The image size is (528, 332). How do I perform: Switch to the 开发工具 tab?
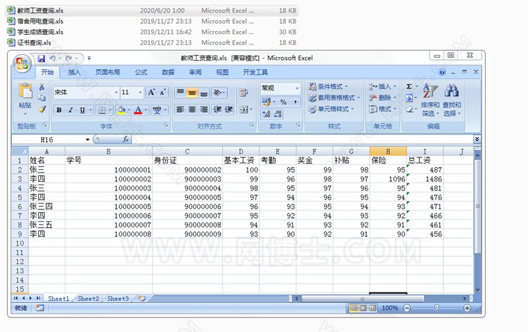click(x=255, y=72)
